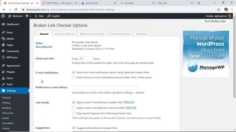The height and width of the screenshot is (132, 236).
Task: Open Chrome three-dot menu
Action: pos(232,10)
